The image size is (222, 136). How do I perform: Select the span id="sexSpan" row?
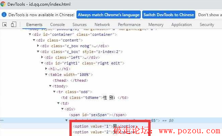98,115
